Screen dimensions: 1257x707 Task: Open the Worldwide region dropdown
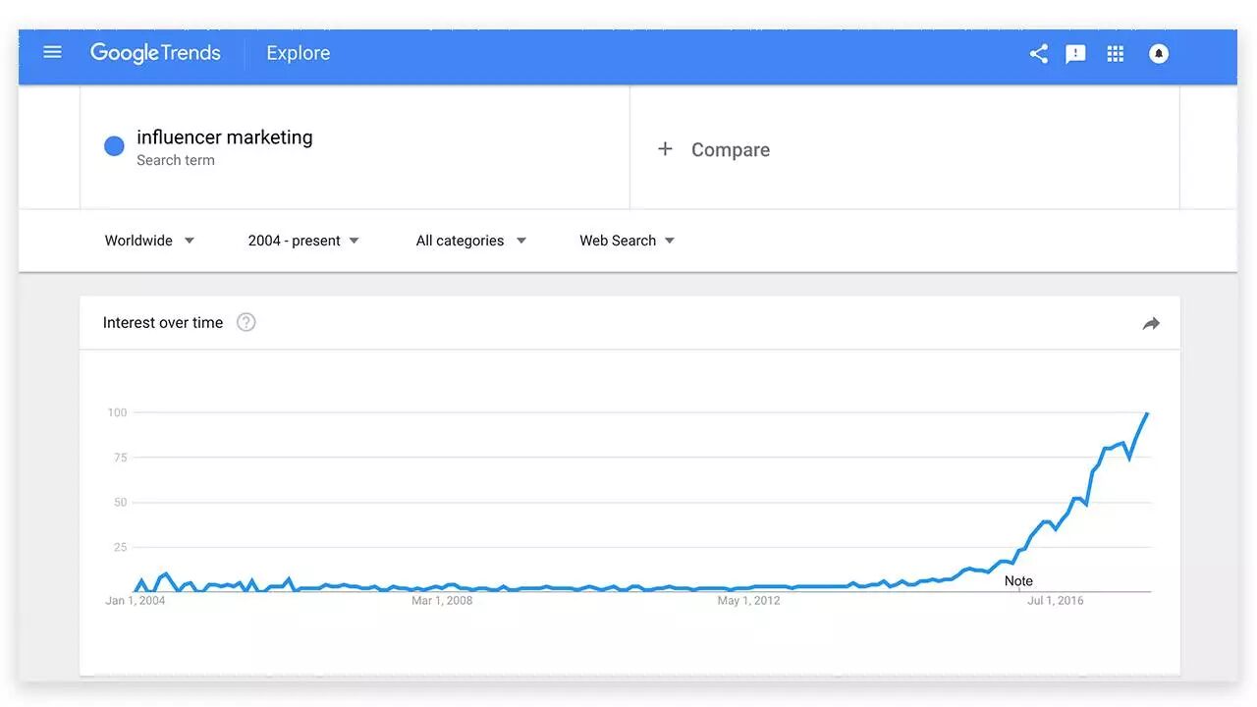pyautogui.click(x=149, y=241)
